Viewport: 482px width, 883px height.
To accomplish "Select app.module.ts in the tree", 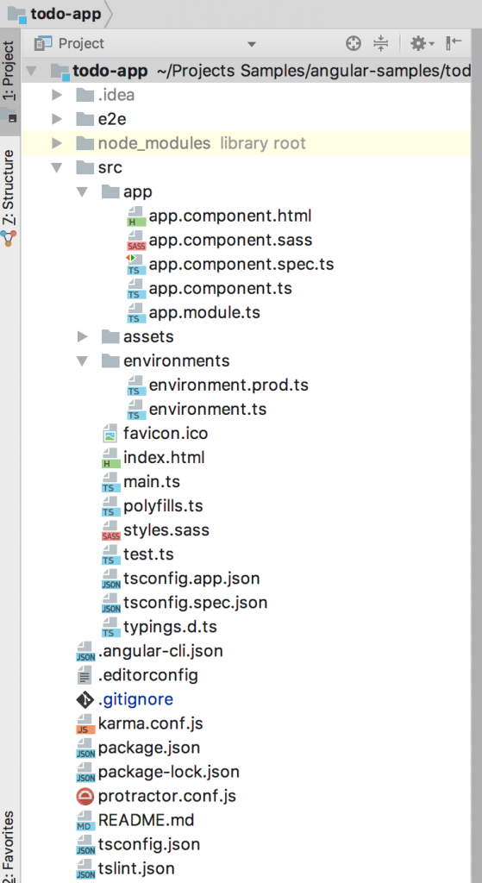I will (203, 312).
